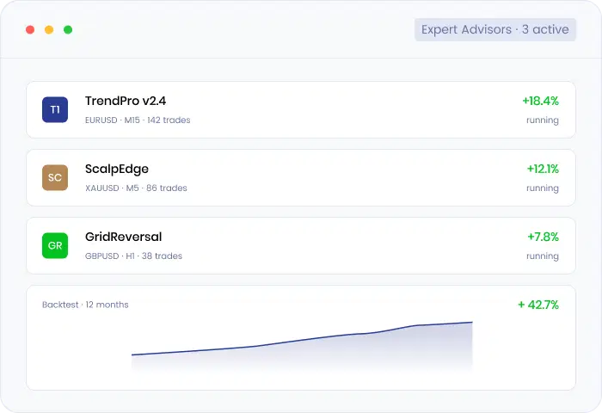Image resolution: width=602 pixels, height=413 pixels.
Task: Click the XAUUSD · M5 · 86 trades subtitle
Action: point(136,188)
